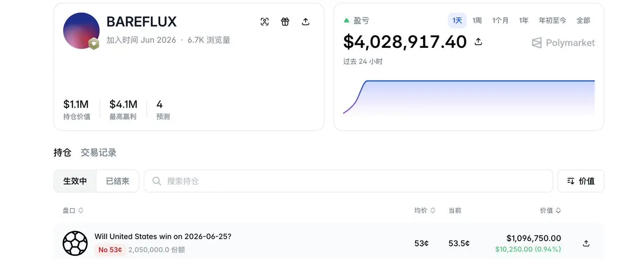Click the 当前 column header

pos(455,211)
